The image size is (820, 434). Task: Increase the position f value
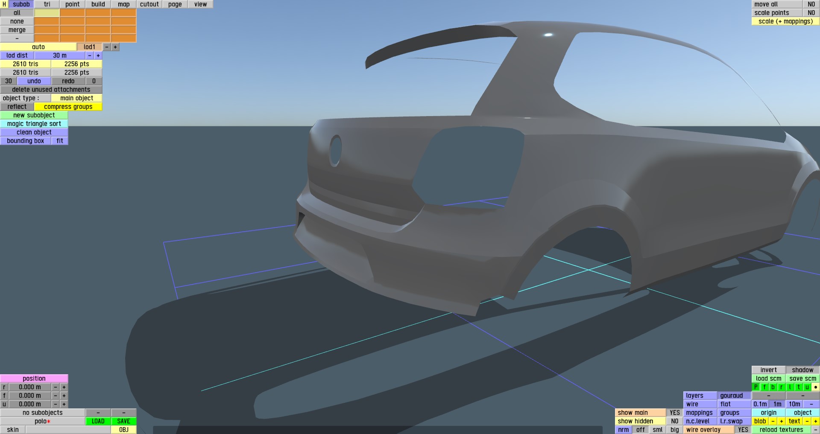pyautogui.click(x=64, y=396)
